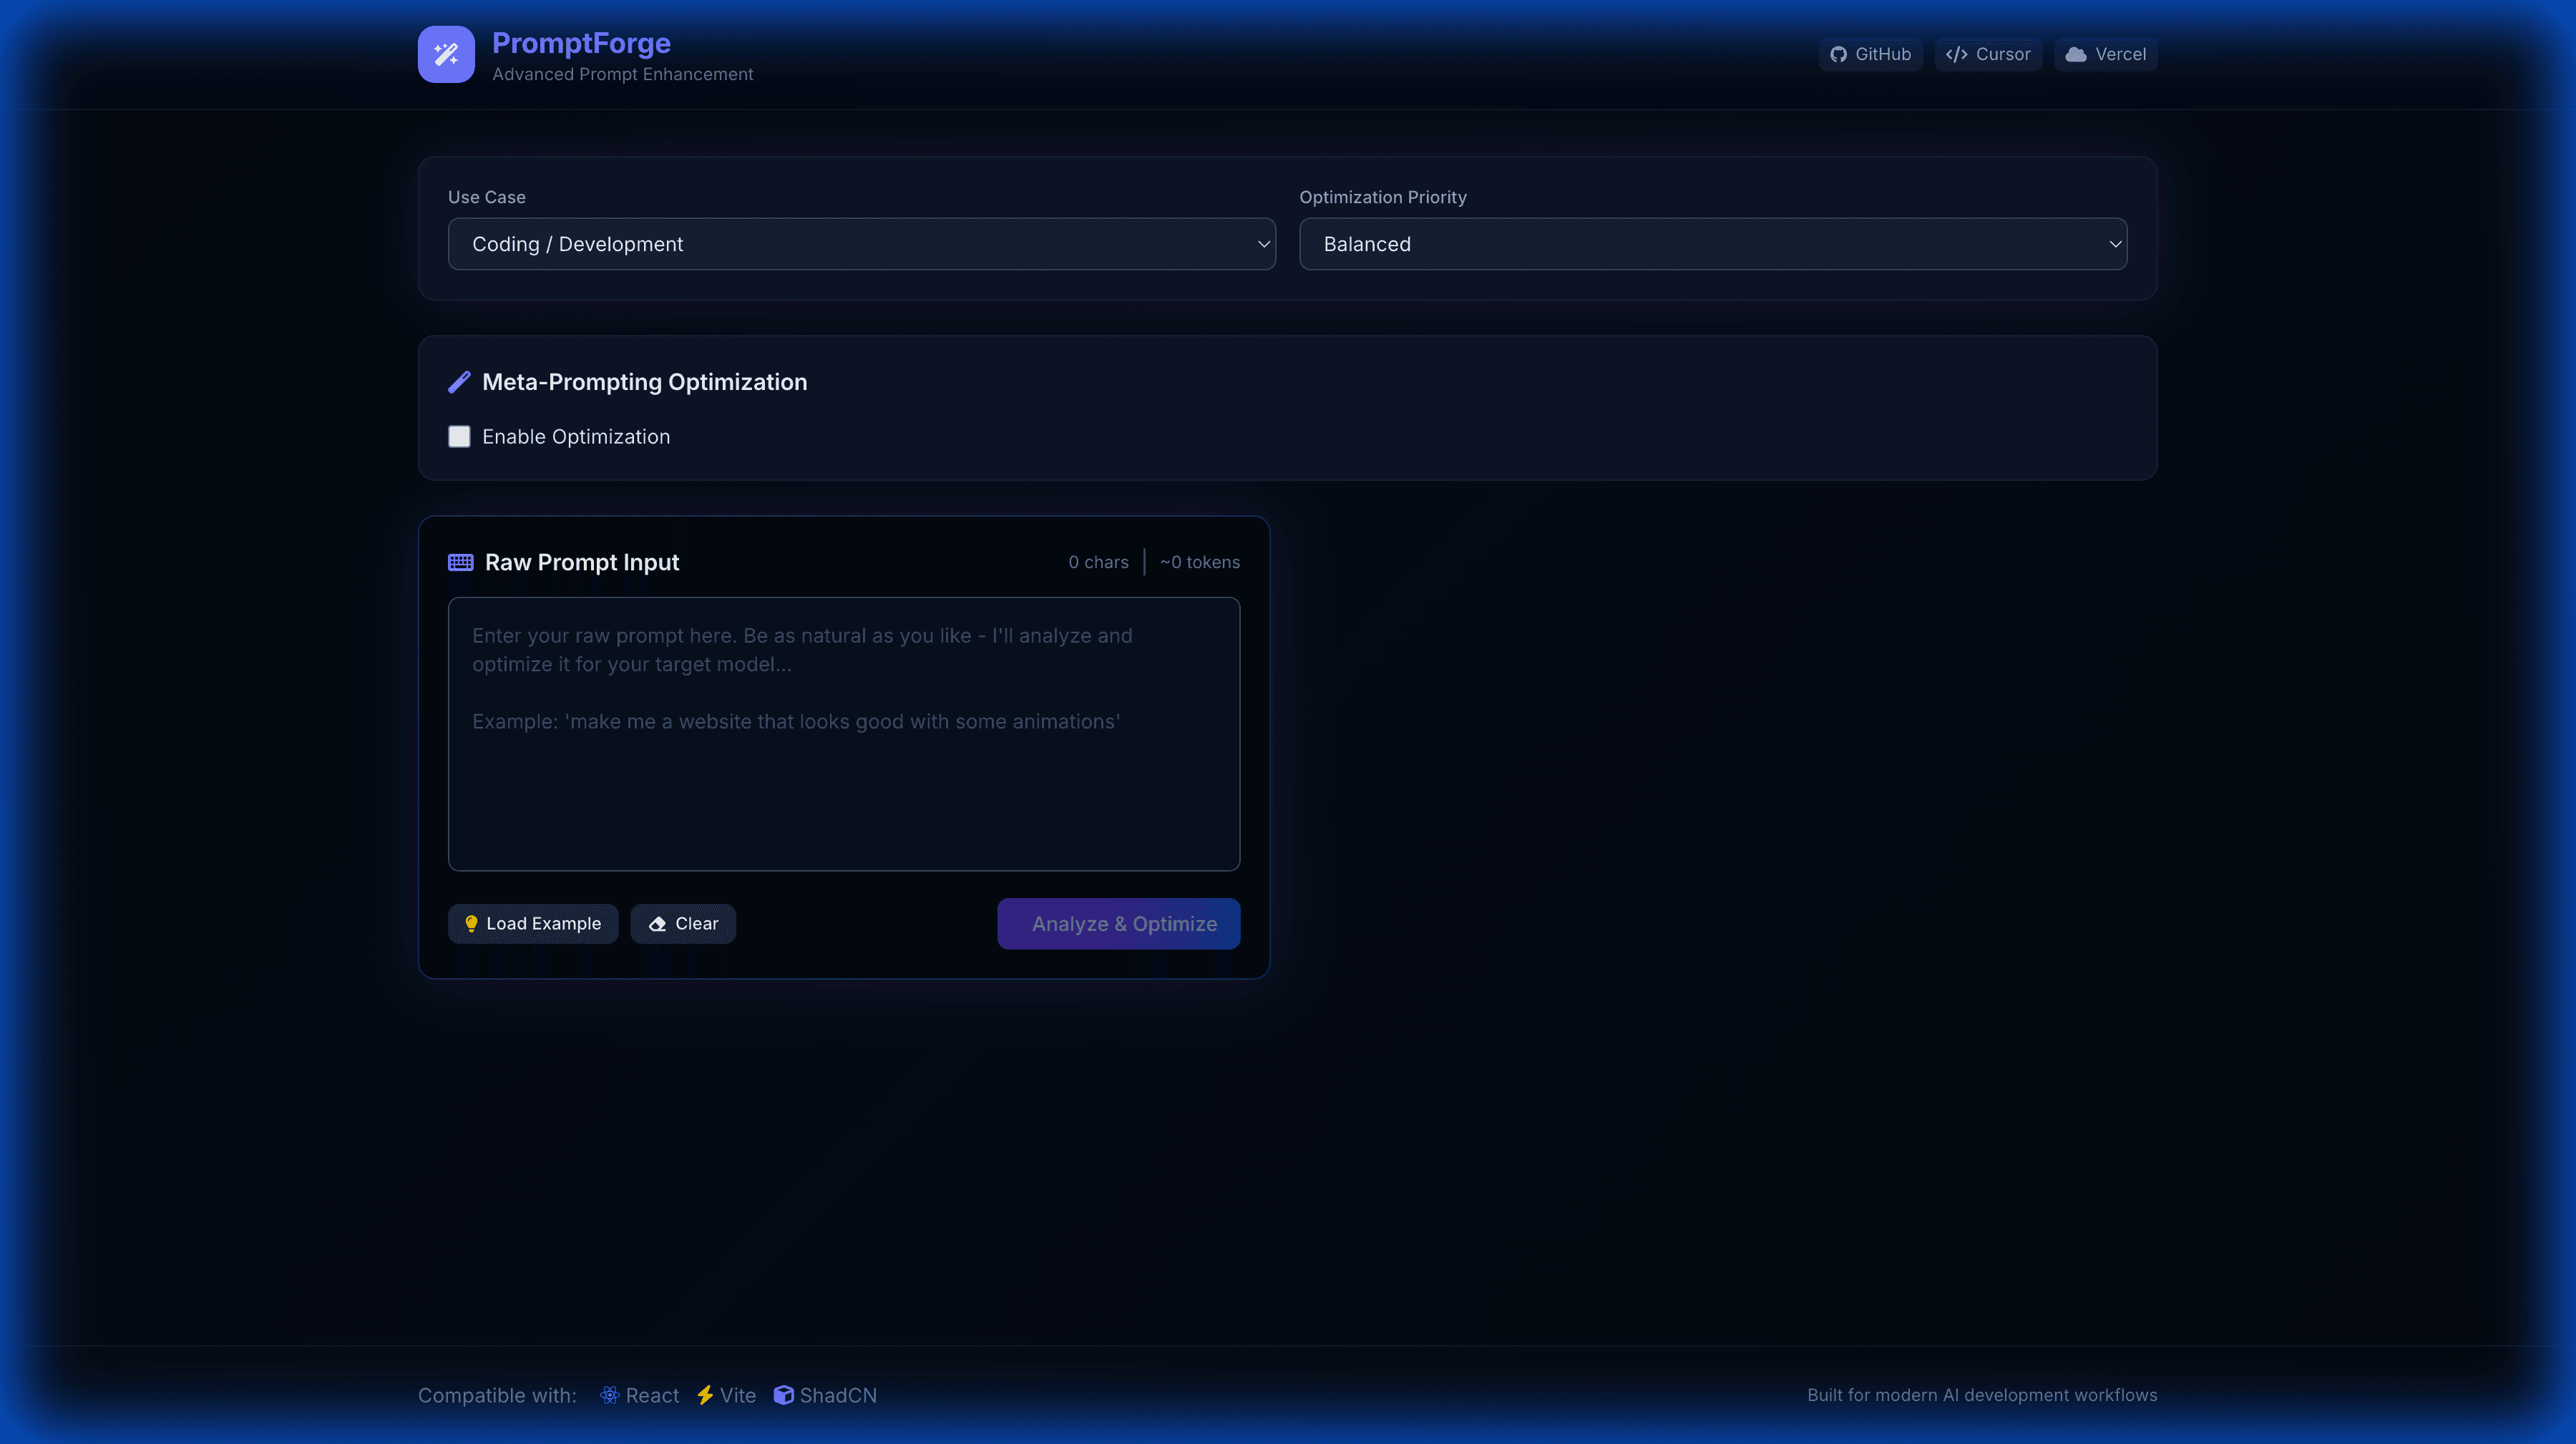Image resolution: width=2576 pixels, height=1444 pixels.
Task: Click the PromptForge title text
Action: click(581, 43)
